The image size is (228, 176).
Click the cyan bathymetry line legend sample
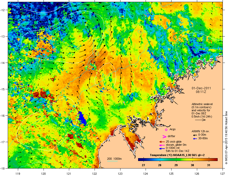click(112, 161)
